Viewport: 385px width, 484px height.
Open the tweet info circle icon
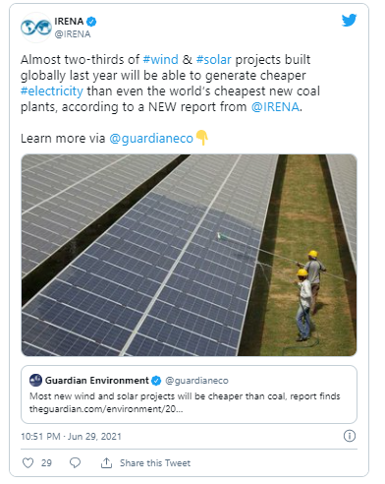pos(350,436)
